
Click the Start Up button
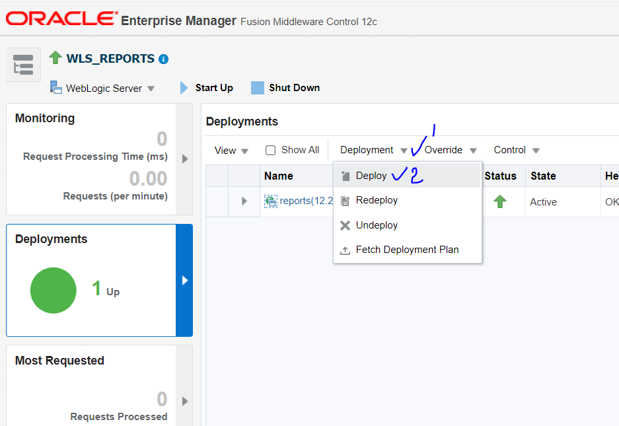pos(207,88)
